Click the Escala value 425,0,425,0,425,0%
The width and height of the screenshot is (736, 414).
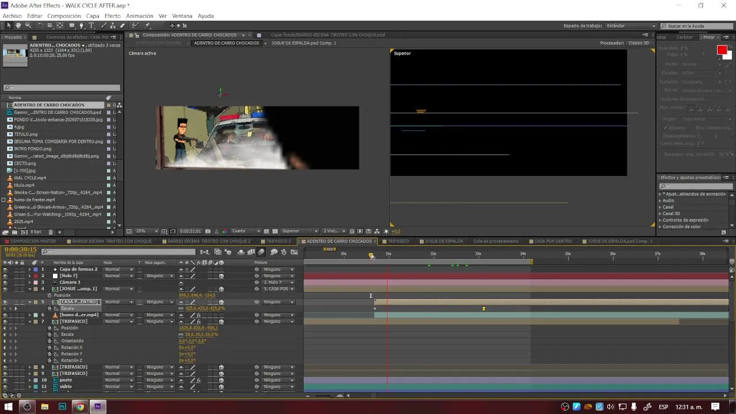205,309
